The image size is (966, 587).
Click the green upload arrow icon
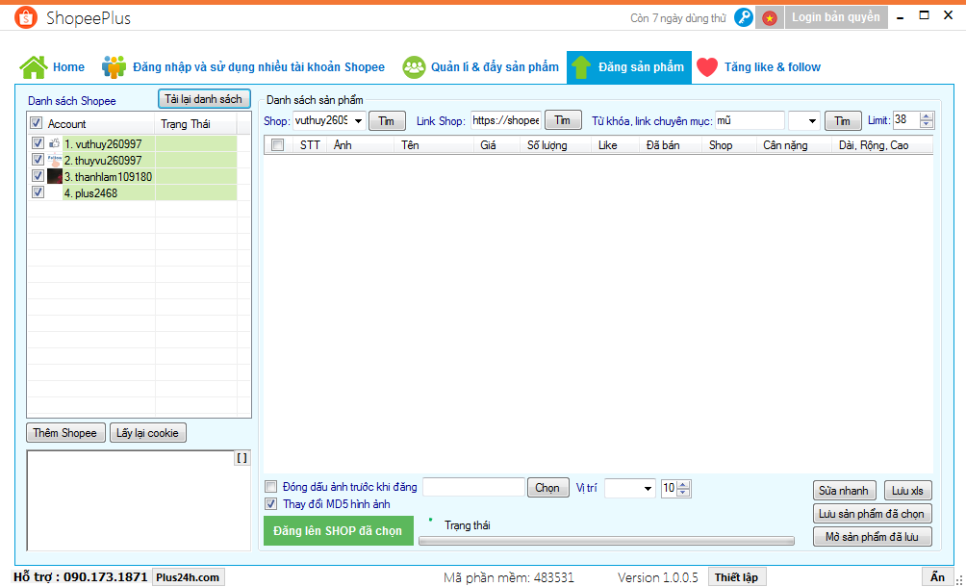pos(581,67)
